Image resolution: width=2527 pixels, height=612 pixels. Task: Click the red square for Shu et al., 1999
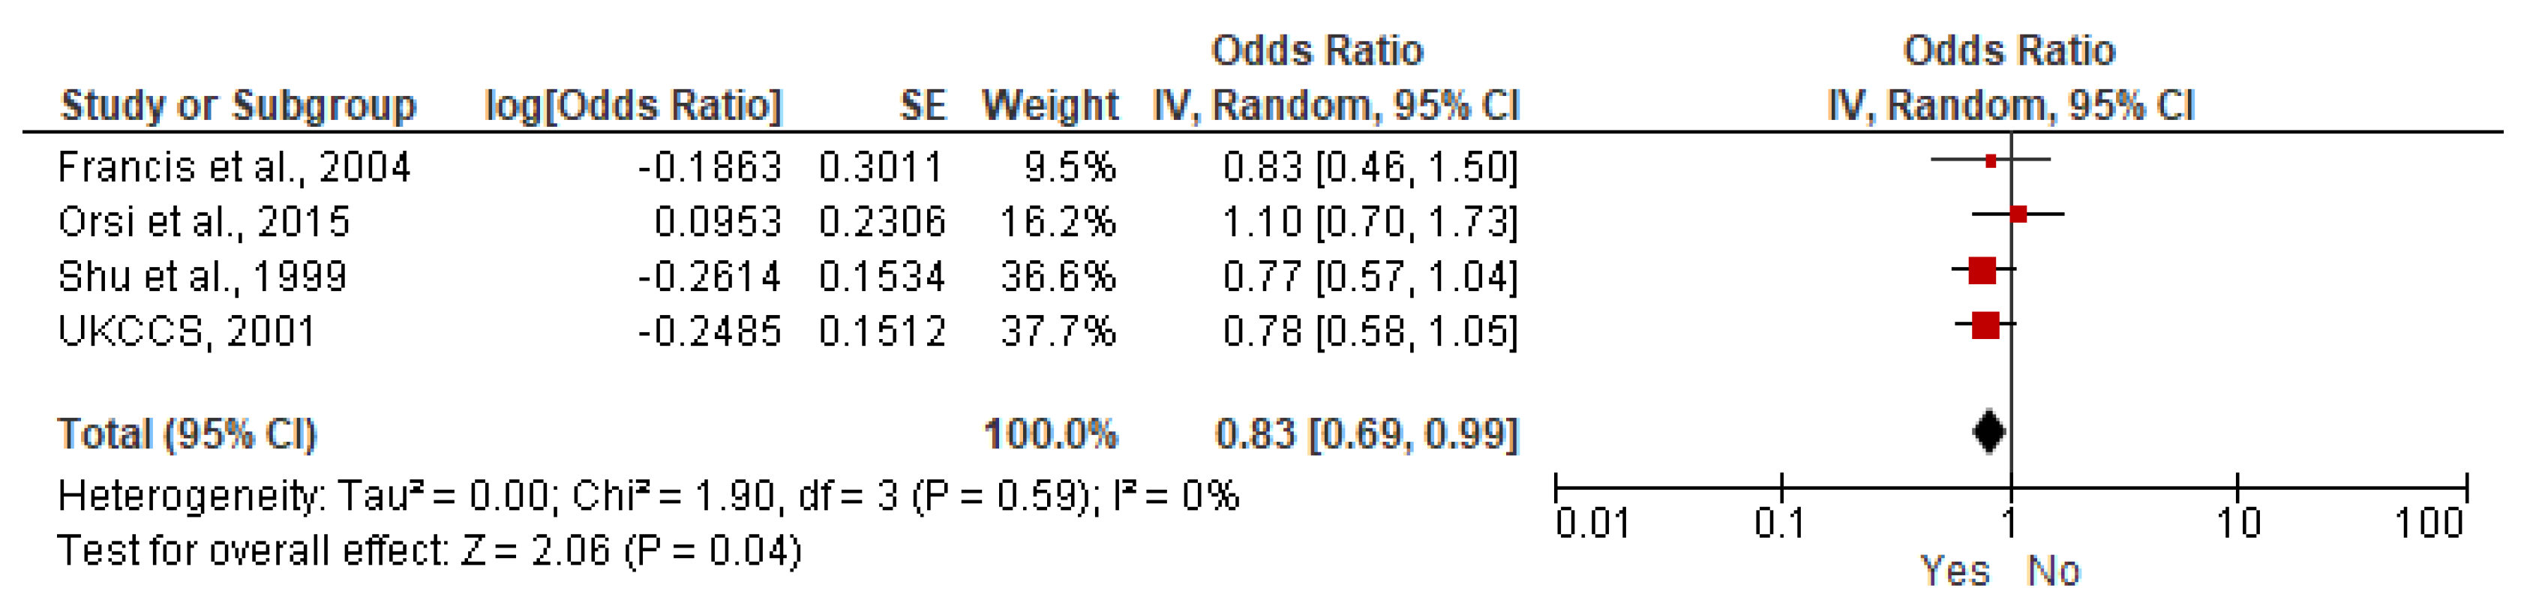point(1982,270)
